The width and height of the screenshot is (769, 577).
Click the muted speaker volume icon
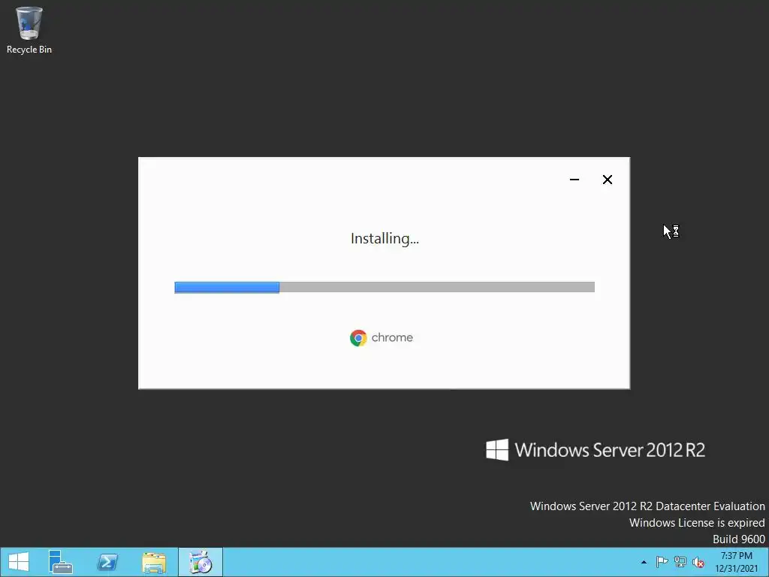pos(698,562)
